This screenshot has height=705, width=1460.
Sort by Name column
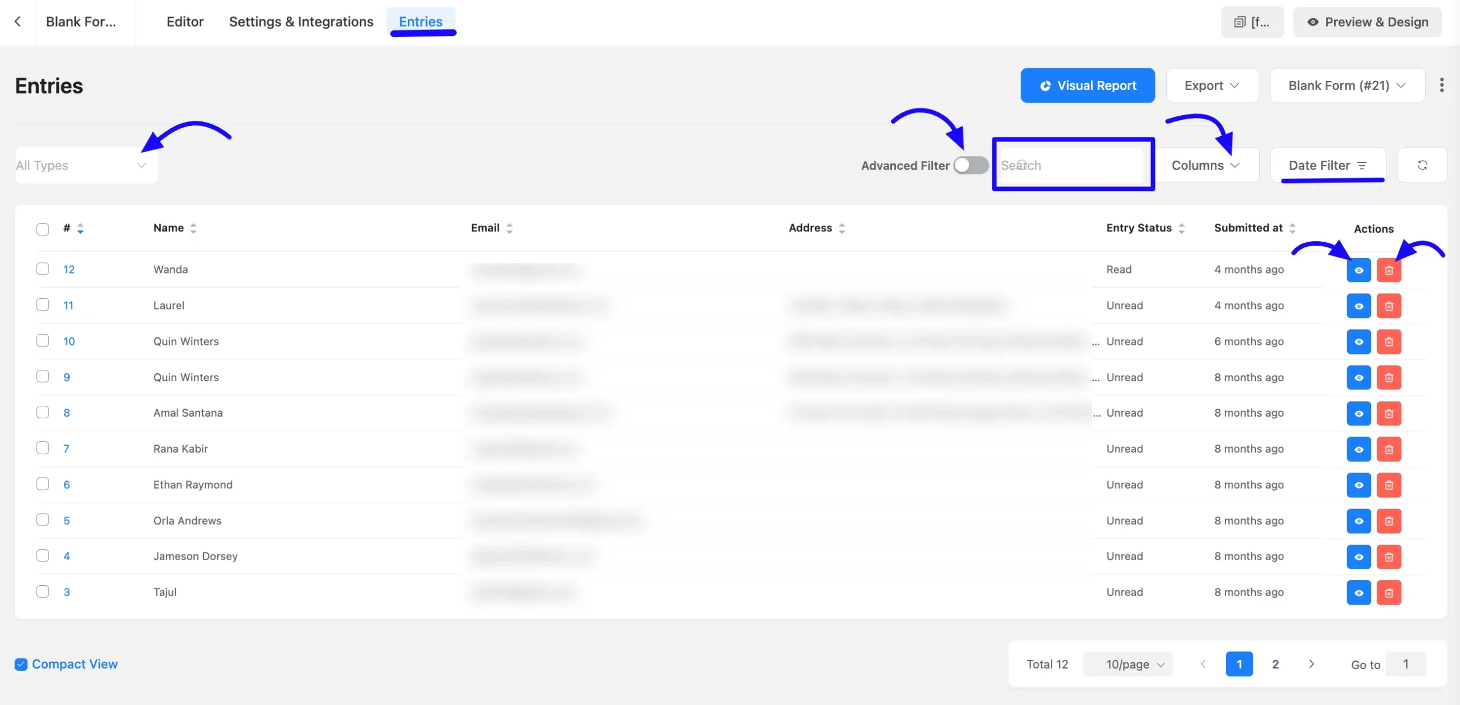click(193, 229)
